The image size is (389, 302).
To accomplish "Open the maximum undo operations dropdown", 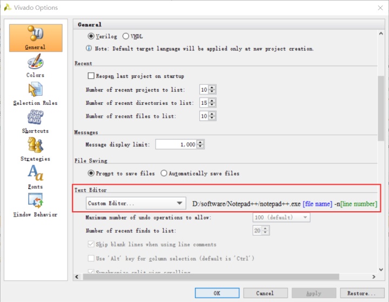I will click(x=281, y=217).
